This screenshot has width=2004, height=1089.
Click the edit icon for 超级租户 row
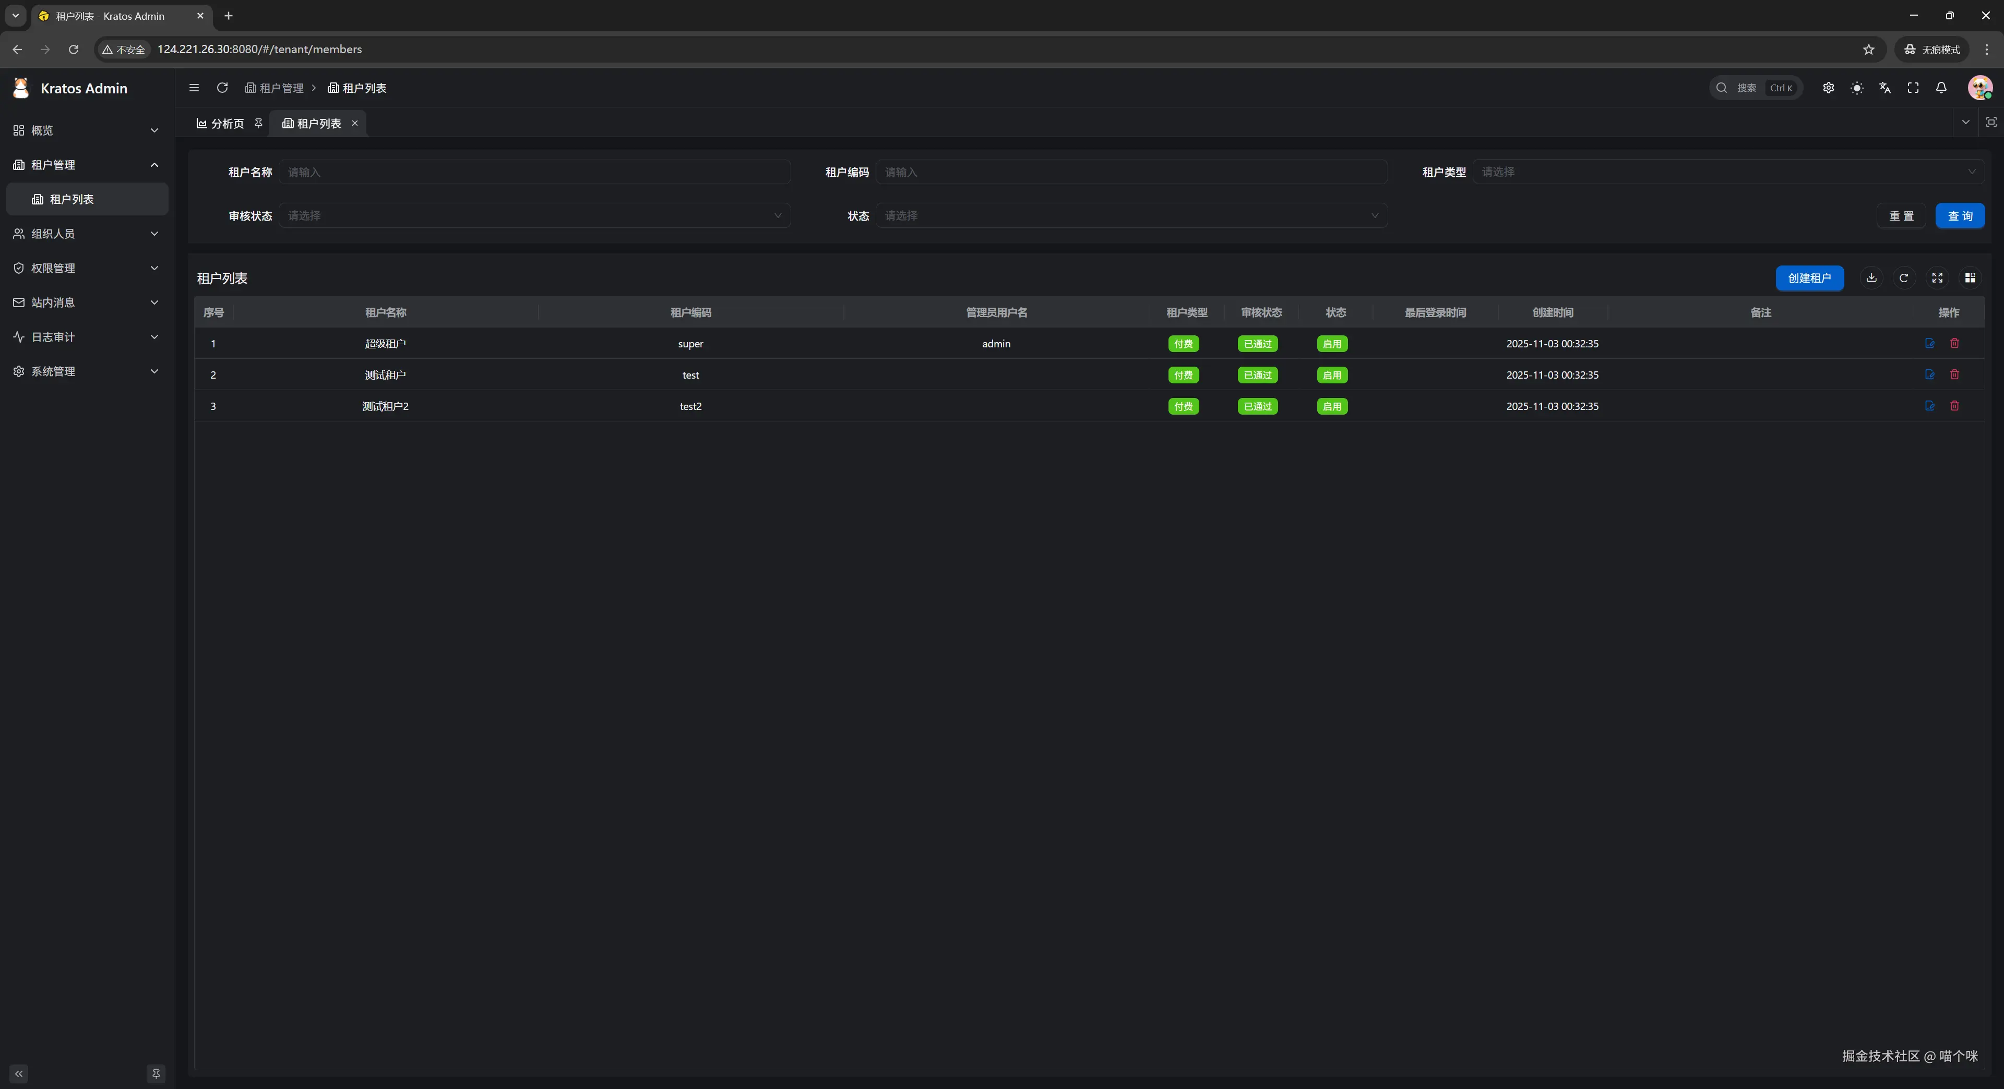click(1929, 344)
